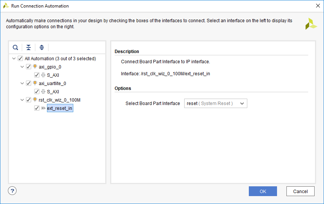Viewport: 324px width, 204px height.
Task: Collapse the axi_gpio_0 tree node
Action: (22, 67)
